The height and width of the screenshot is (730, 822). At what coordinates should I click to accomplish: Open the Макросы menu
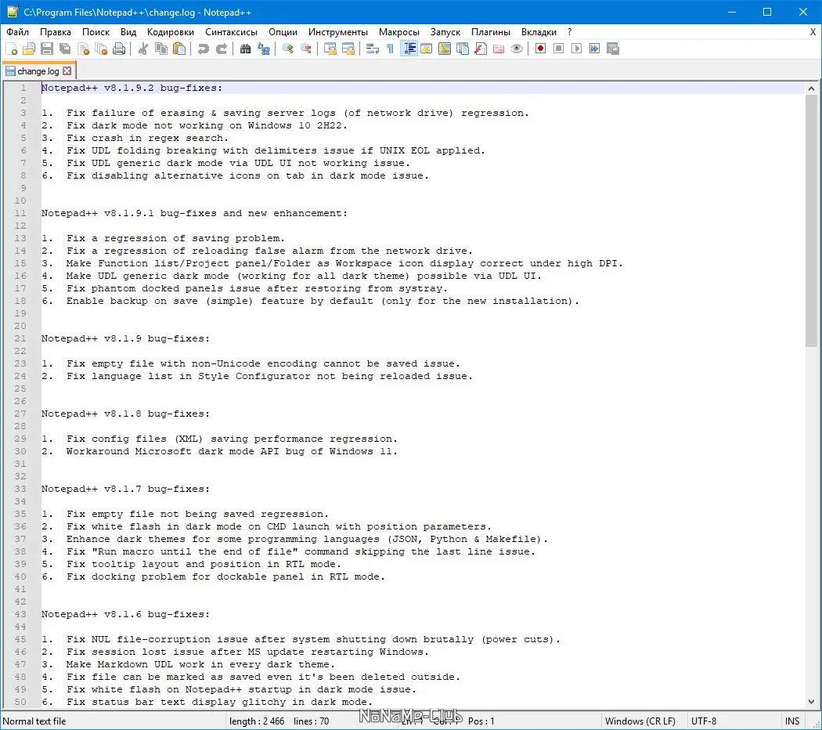399,32
